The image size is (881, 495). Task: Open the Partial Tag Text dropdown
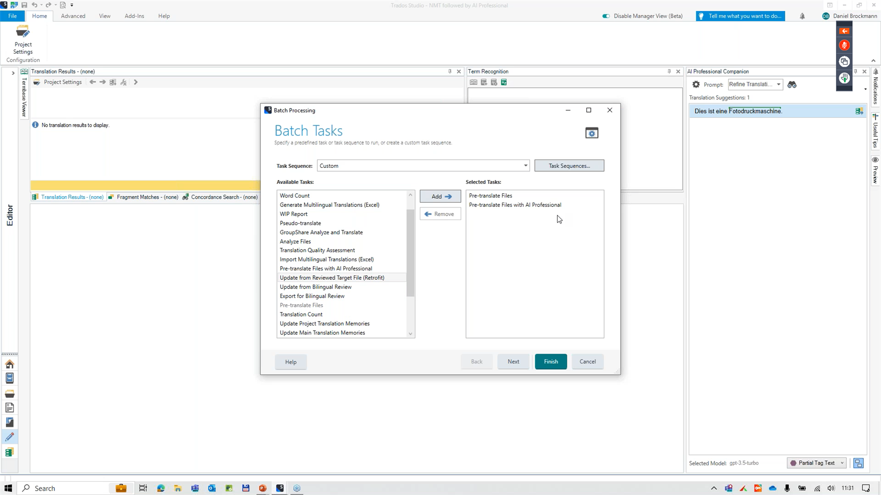click(x=842, y=463)
